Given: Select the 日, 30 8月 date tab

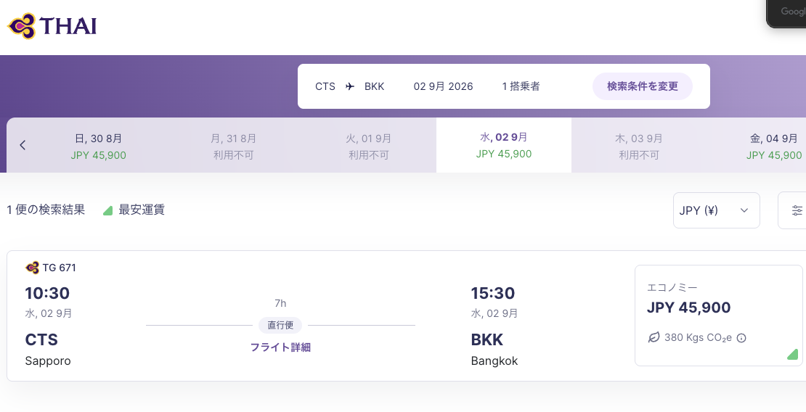Looking at the screenshot, I should (x=98, y=147).
